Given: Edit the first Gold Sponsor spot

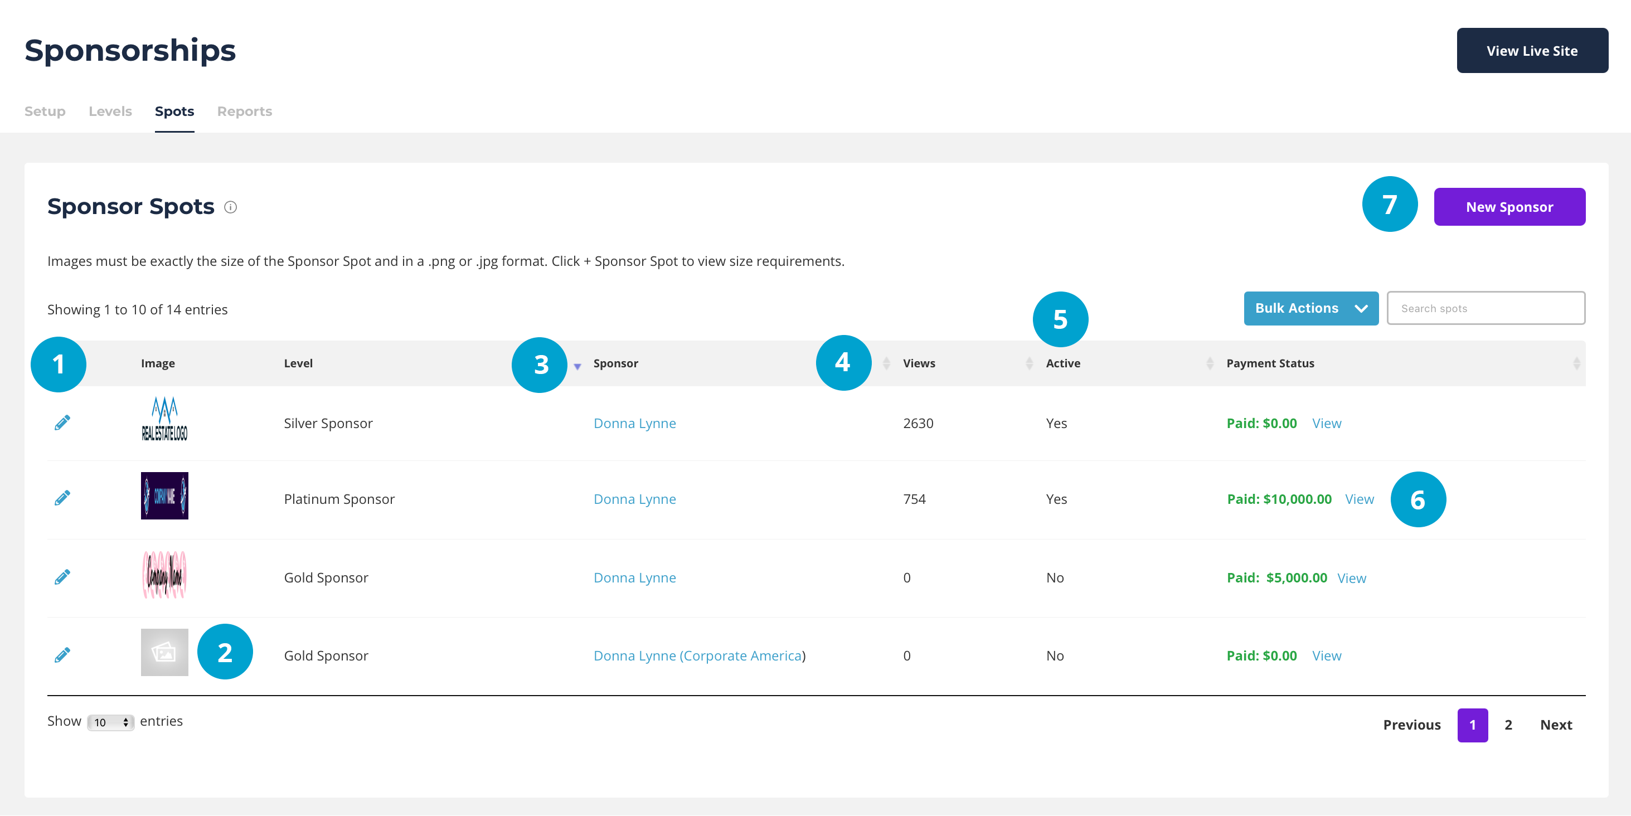Looking at the screenshot, I should coord(62,577).
